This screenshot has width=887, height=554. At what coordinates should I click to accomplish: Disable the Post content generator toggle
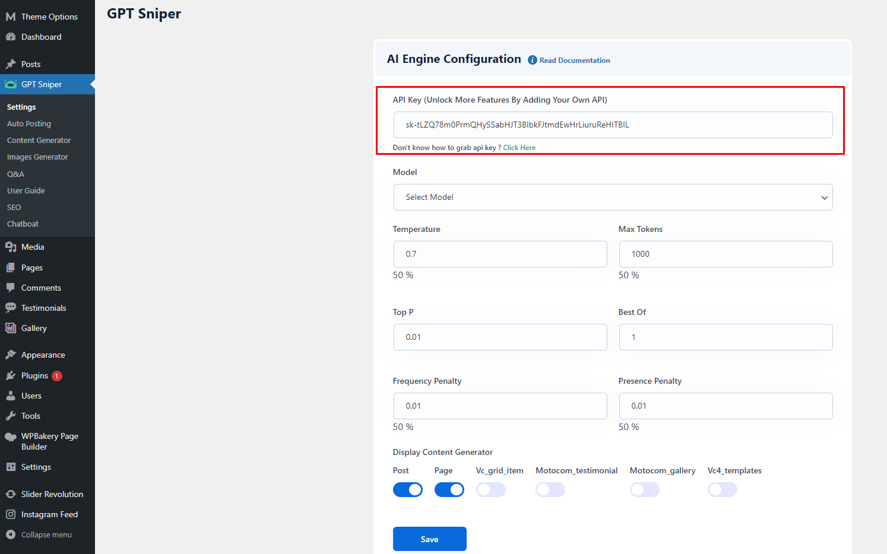pos(408,489)
